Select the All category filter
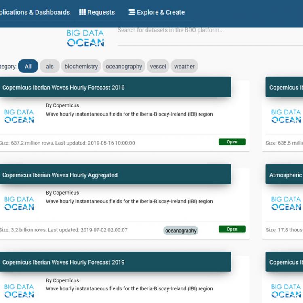 tap(28, 66)
